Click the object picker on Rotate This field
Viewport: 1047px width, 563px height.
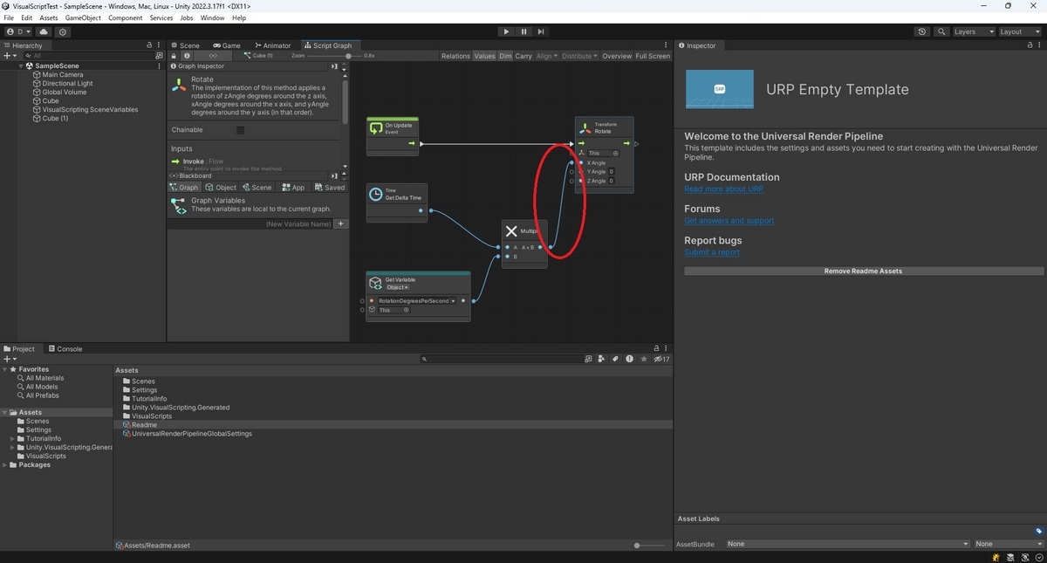click(x=615, y=153)
